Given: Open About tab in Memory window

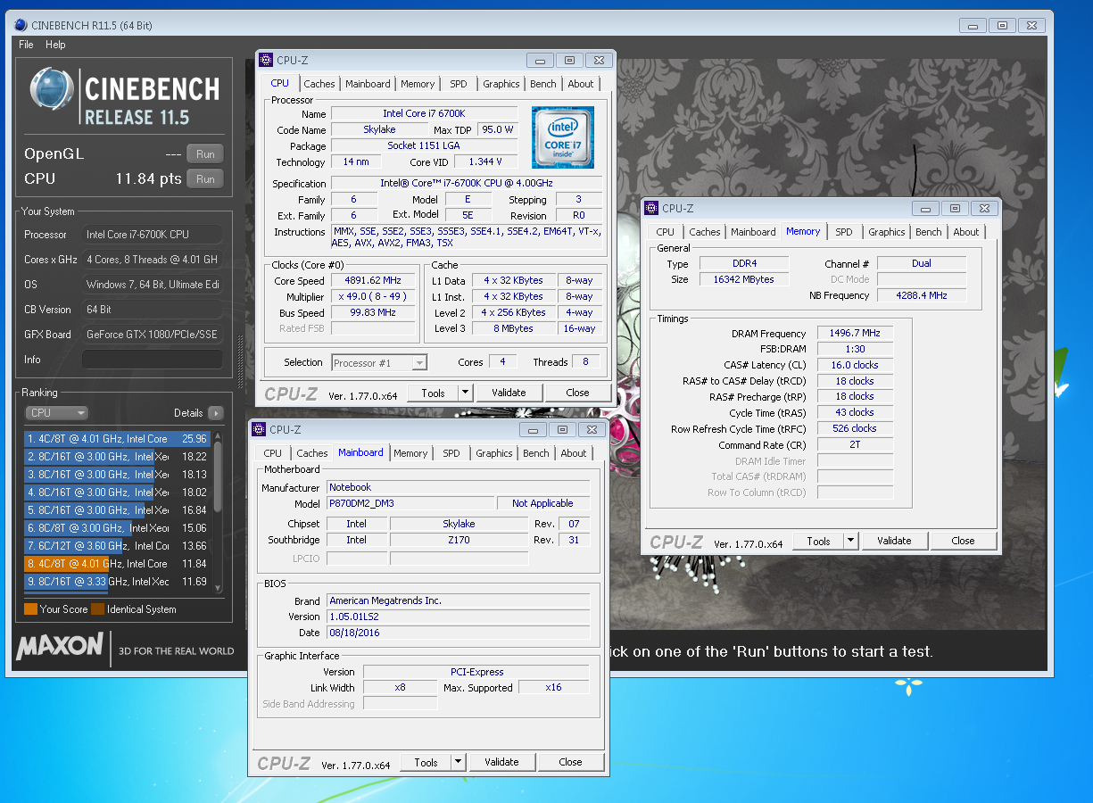Looking at the screenshot, I should [x=966, y=232].
